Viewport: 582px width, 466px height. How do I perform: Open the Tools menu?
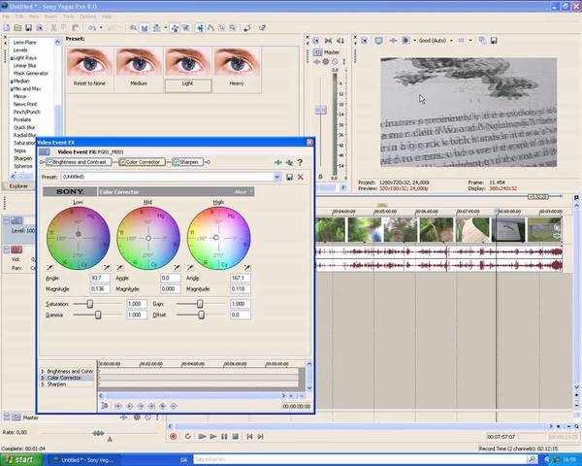coord(68,17)
